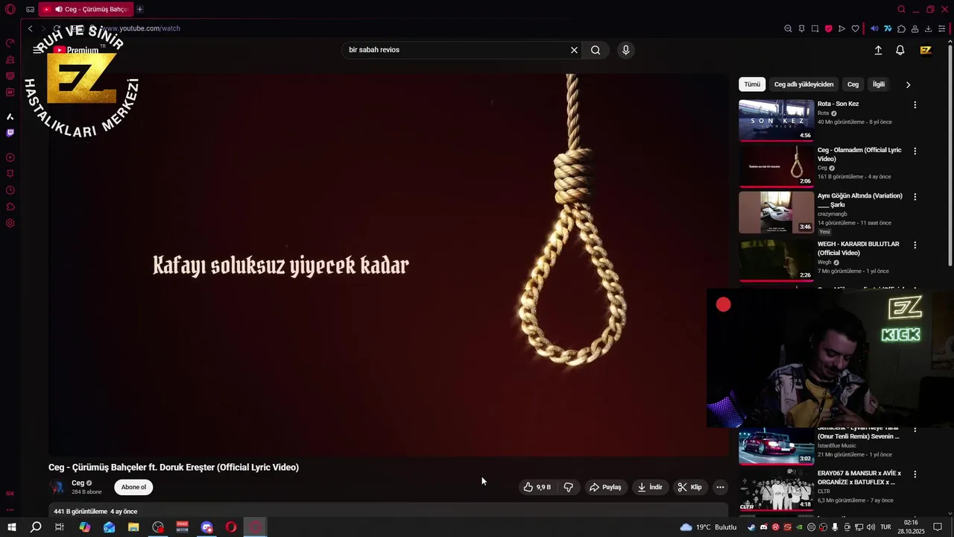Click the blue speaker extension icon

[x=874, y=28]
